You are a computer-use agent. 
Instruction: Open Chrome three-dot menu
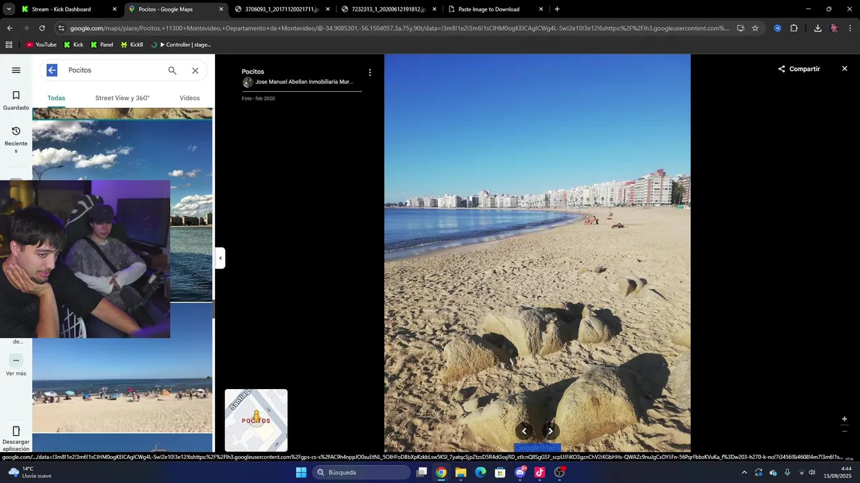coord(851,28)
